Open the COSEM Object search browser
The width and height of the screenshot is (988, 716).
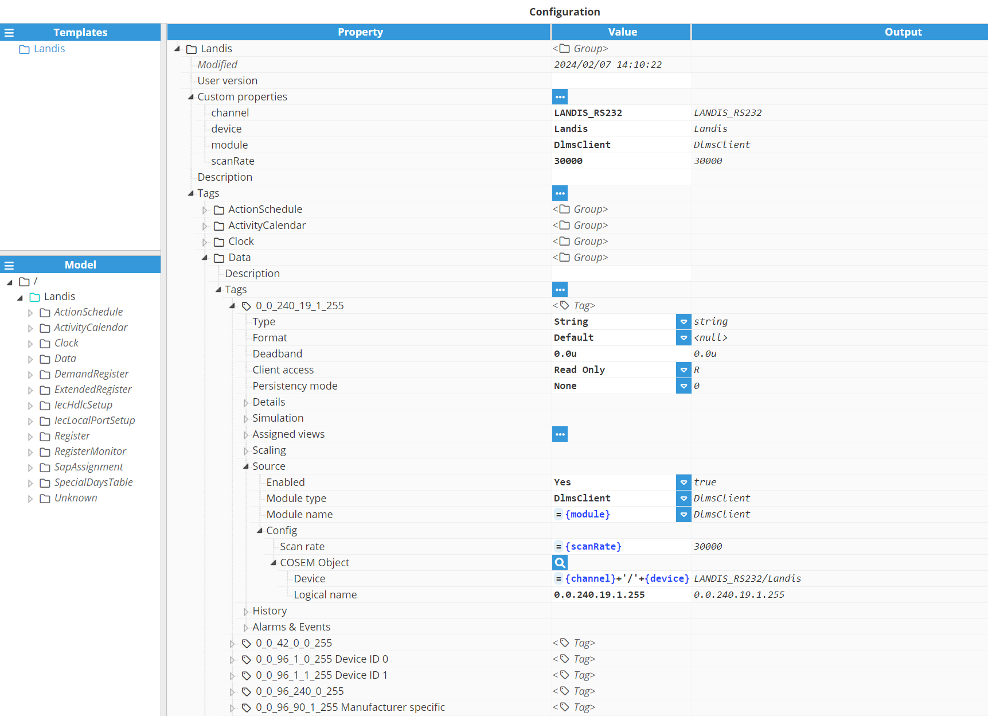560,563
